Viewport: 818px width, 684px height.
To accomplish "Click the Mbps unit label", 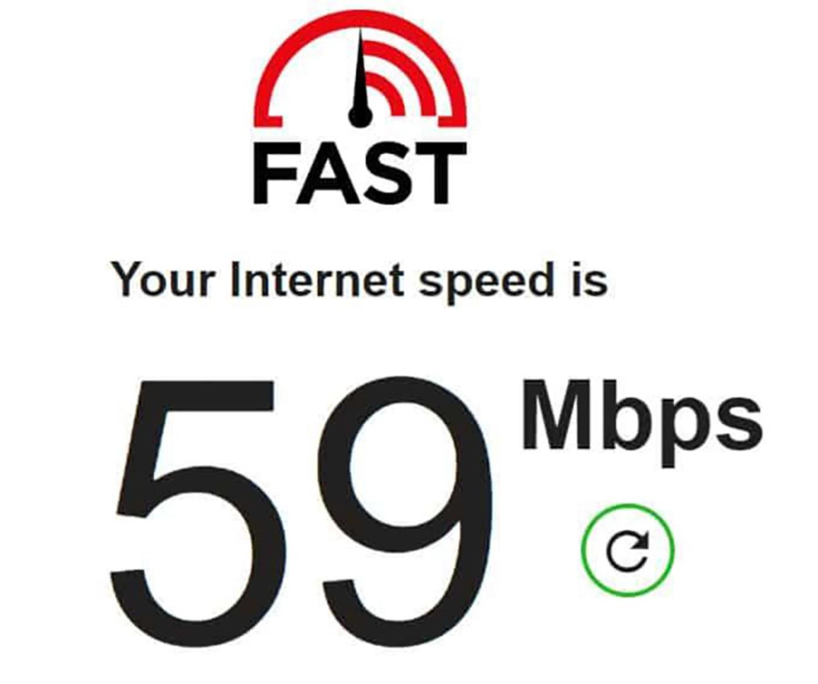I will [x=642, y=421].
